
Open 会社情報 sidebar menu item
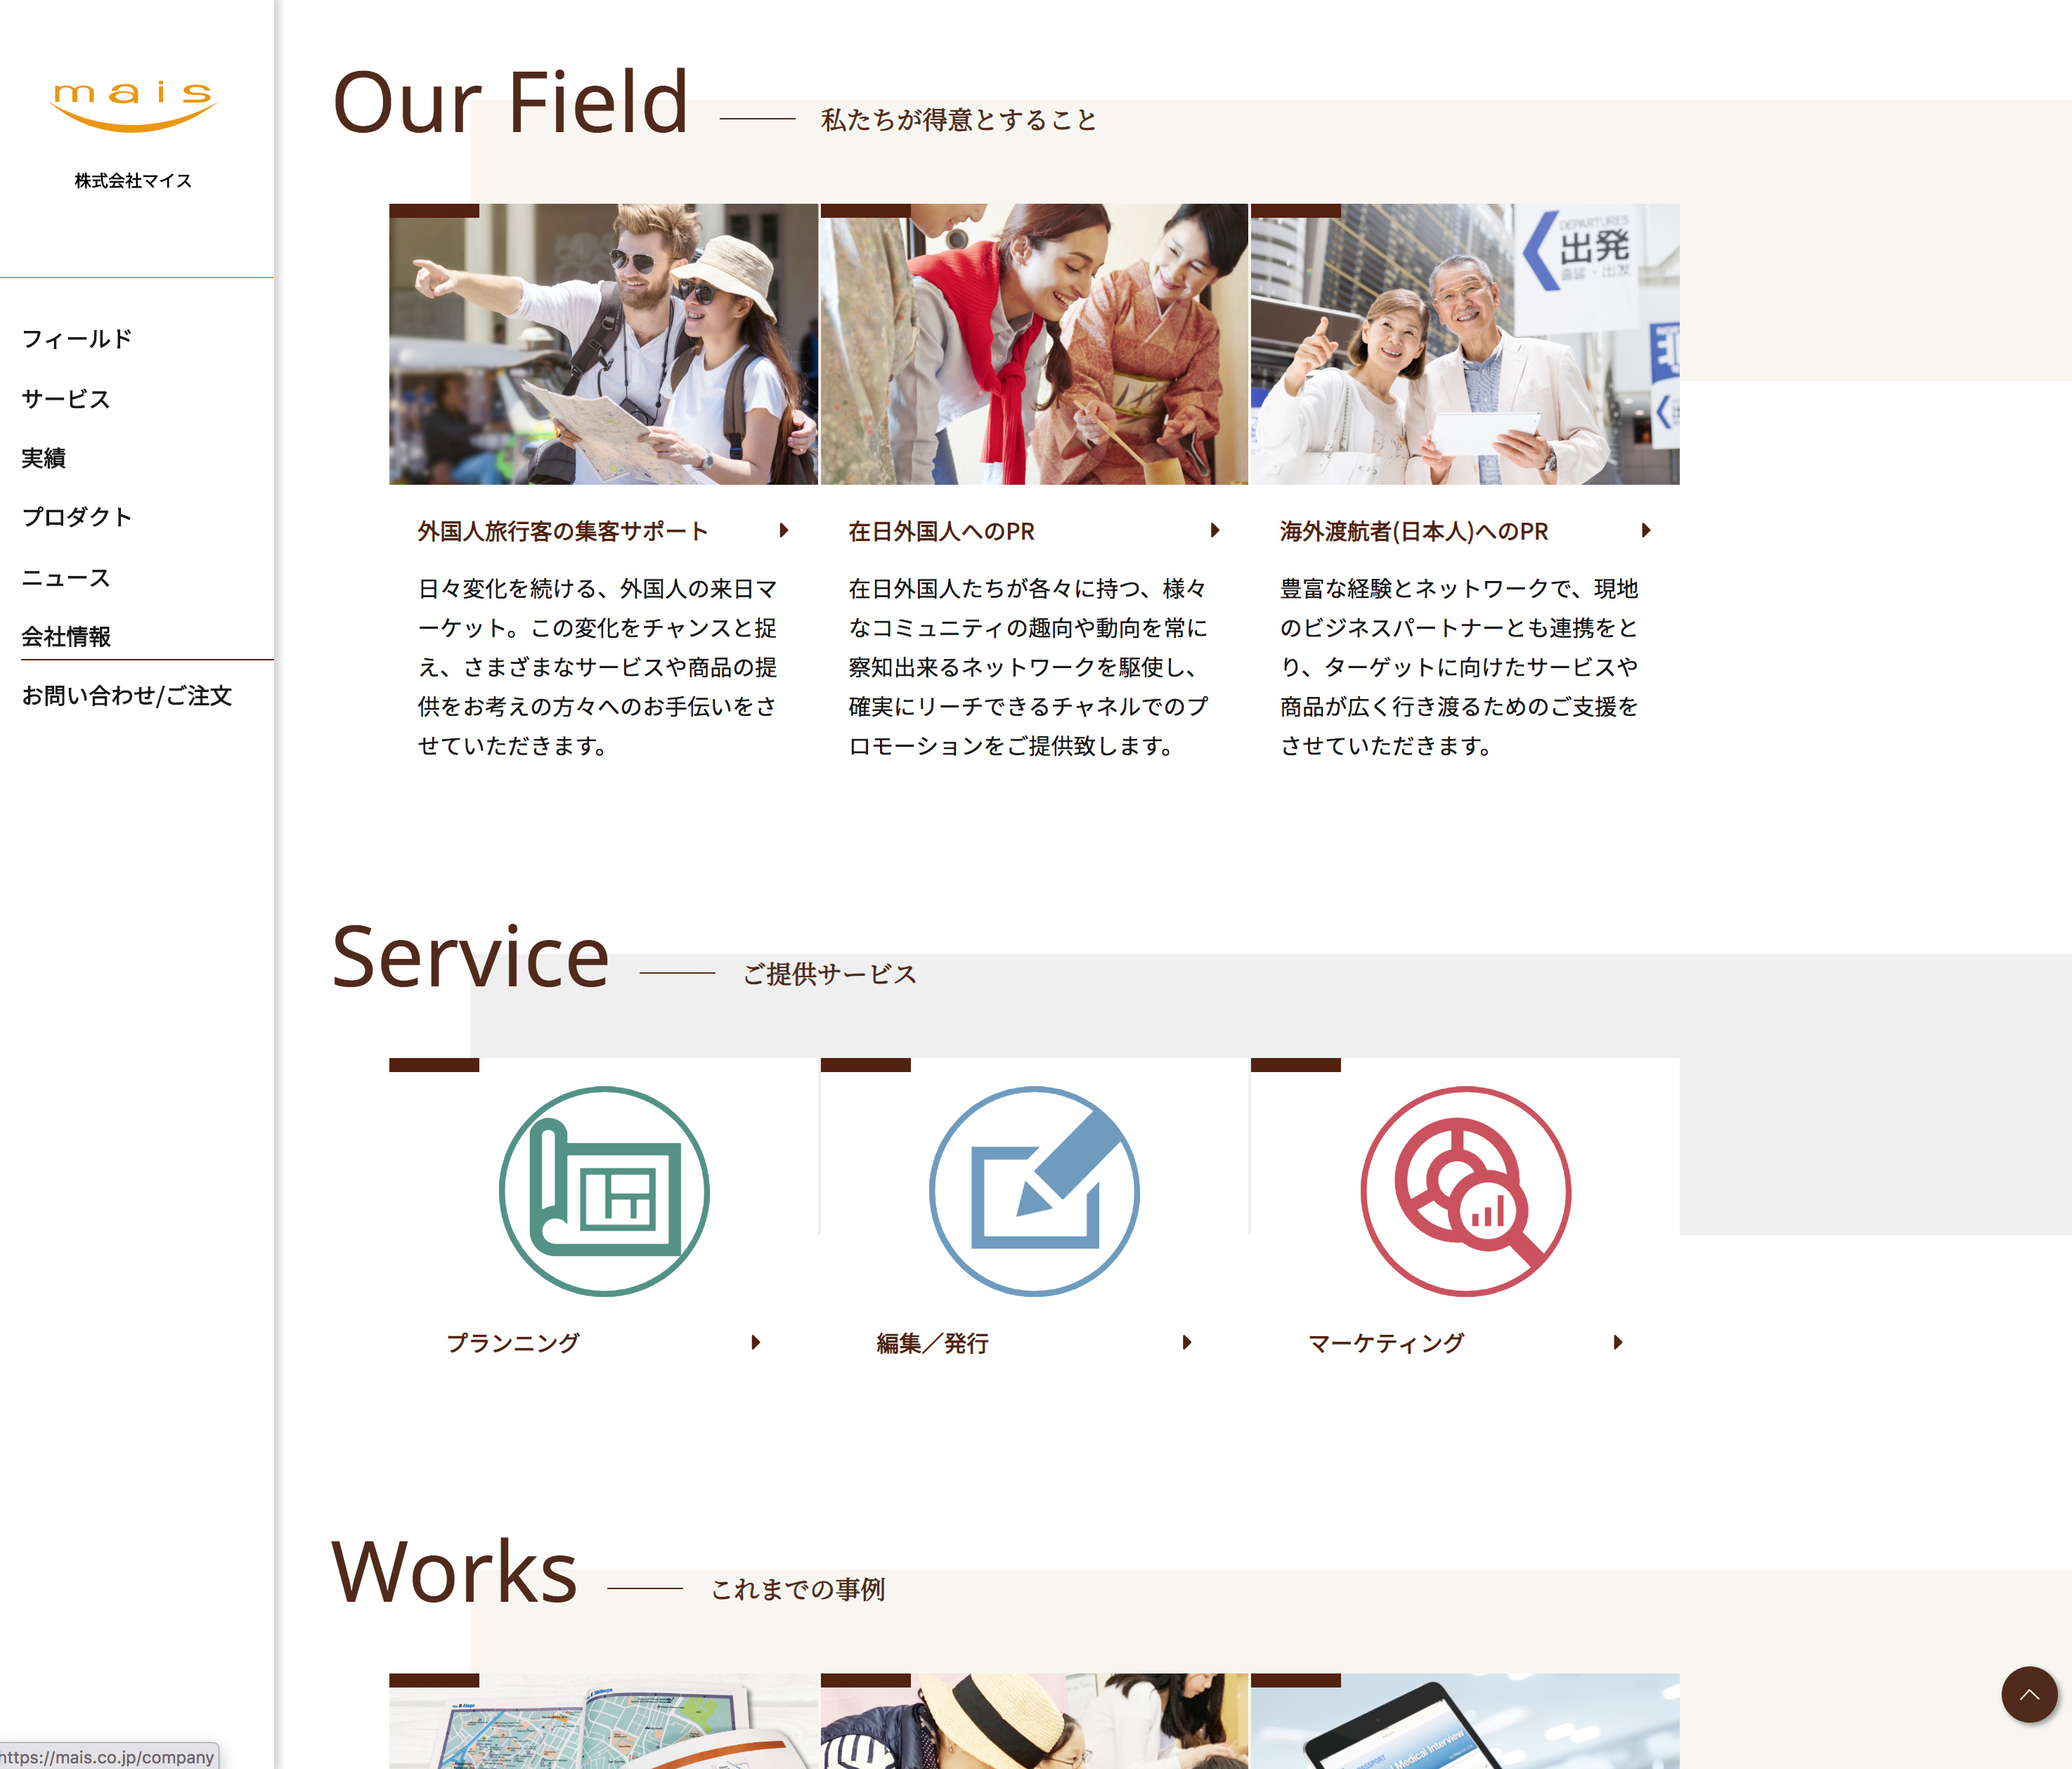coord(66,637)
